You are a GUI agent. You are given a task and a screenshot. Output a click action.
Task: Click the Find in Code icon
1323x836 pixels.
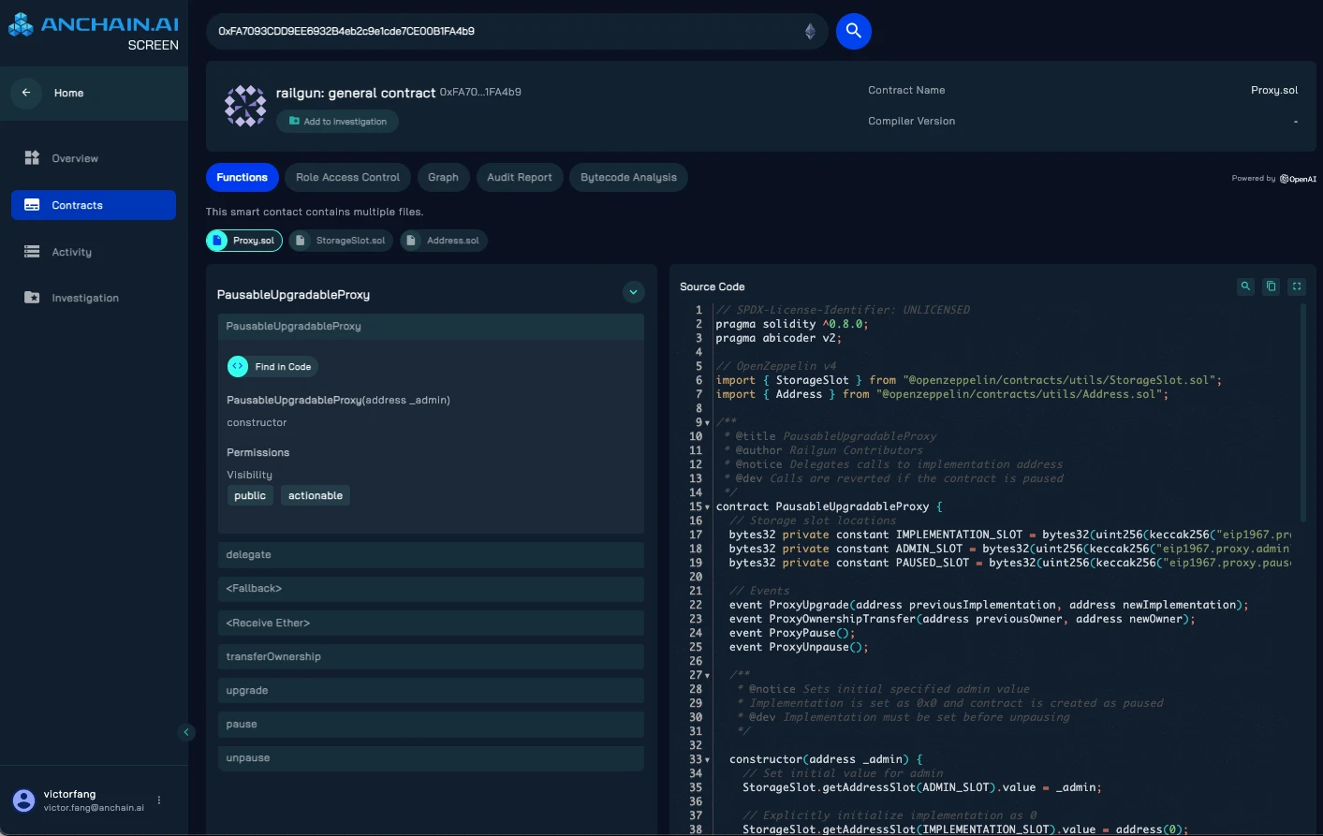click(x=238, y=367)
